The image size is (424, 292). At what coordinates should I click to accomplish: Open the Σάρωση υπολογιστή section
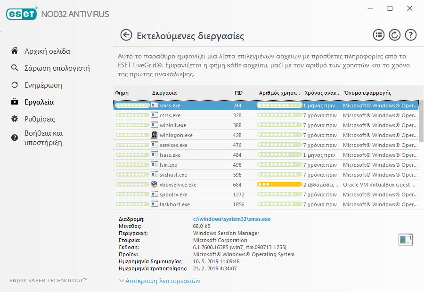pos(57,68)
